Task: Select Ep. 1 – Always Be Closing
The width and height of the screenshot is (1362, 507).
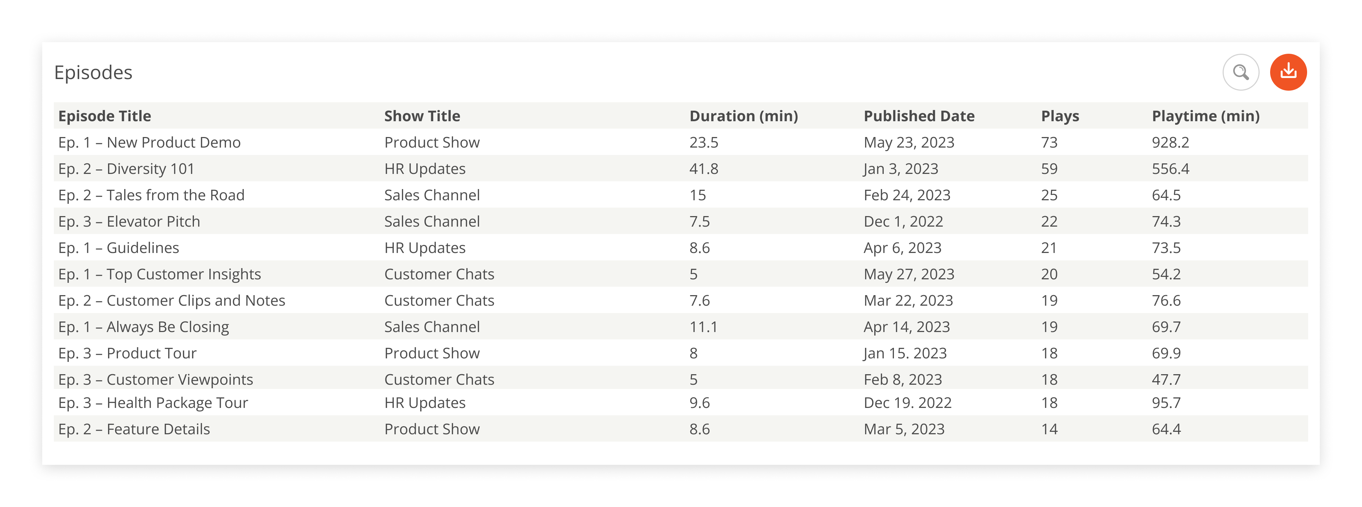Action: [x=144, y=327]
